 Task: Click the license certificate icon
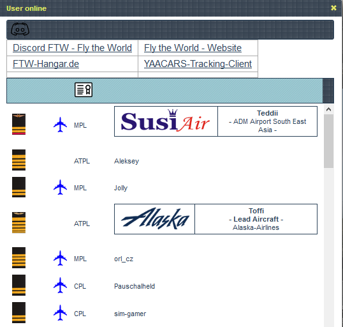[x=84, y=89]
